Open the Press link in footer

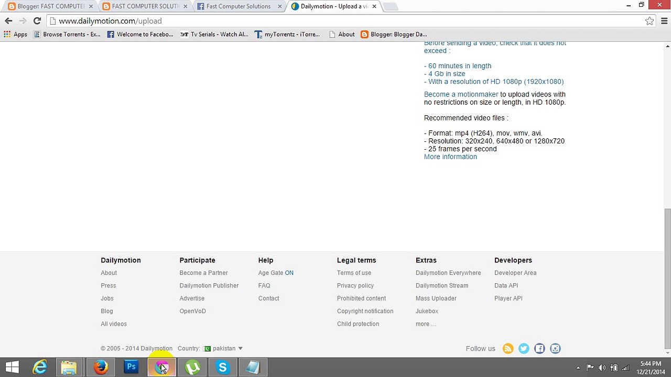tap(108, 286)
